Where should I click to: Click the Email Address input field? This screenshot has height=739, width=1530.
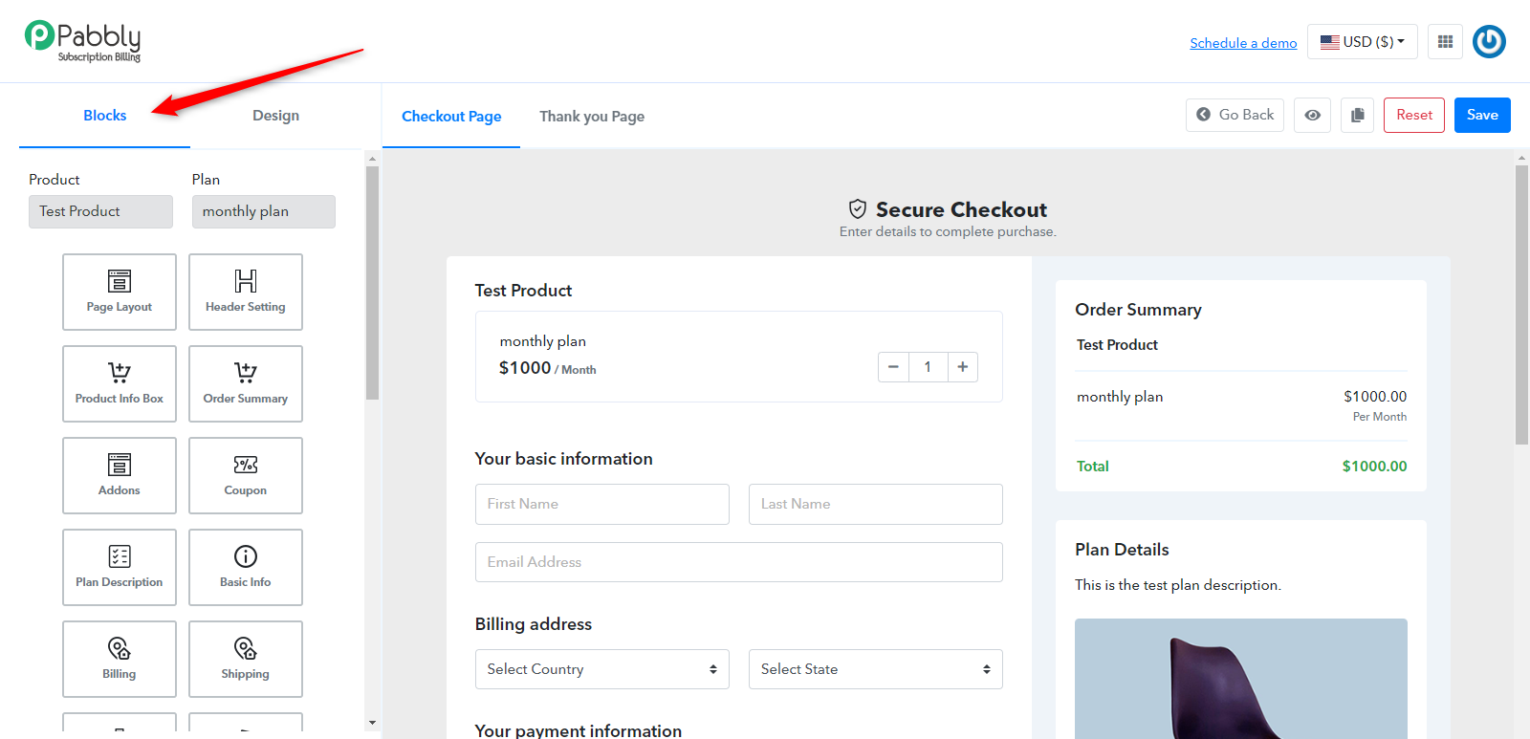739,562
